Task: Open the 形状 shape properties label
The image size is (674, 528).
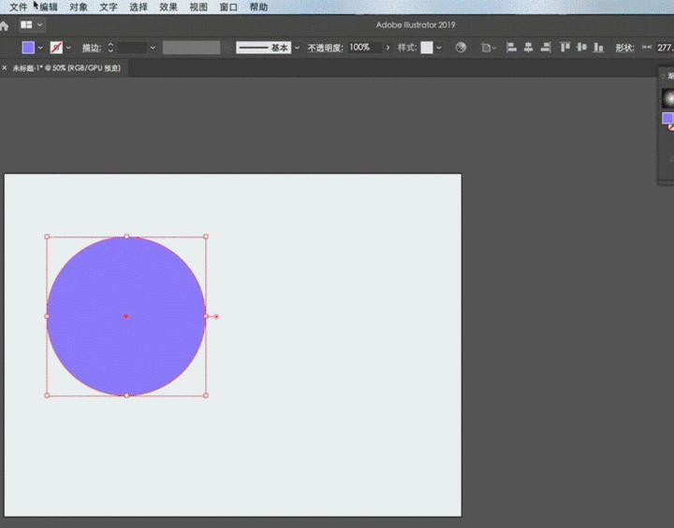Action: (x=625, y=48)
